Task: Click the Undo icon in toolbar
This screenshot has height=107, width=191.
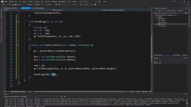Action: 20,5
